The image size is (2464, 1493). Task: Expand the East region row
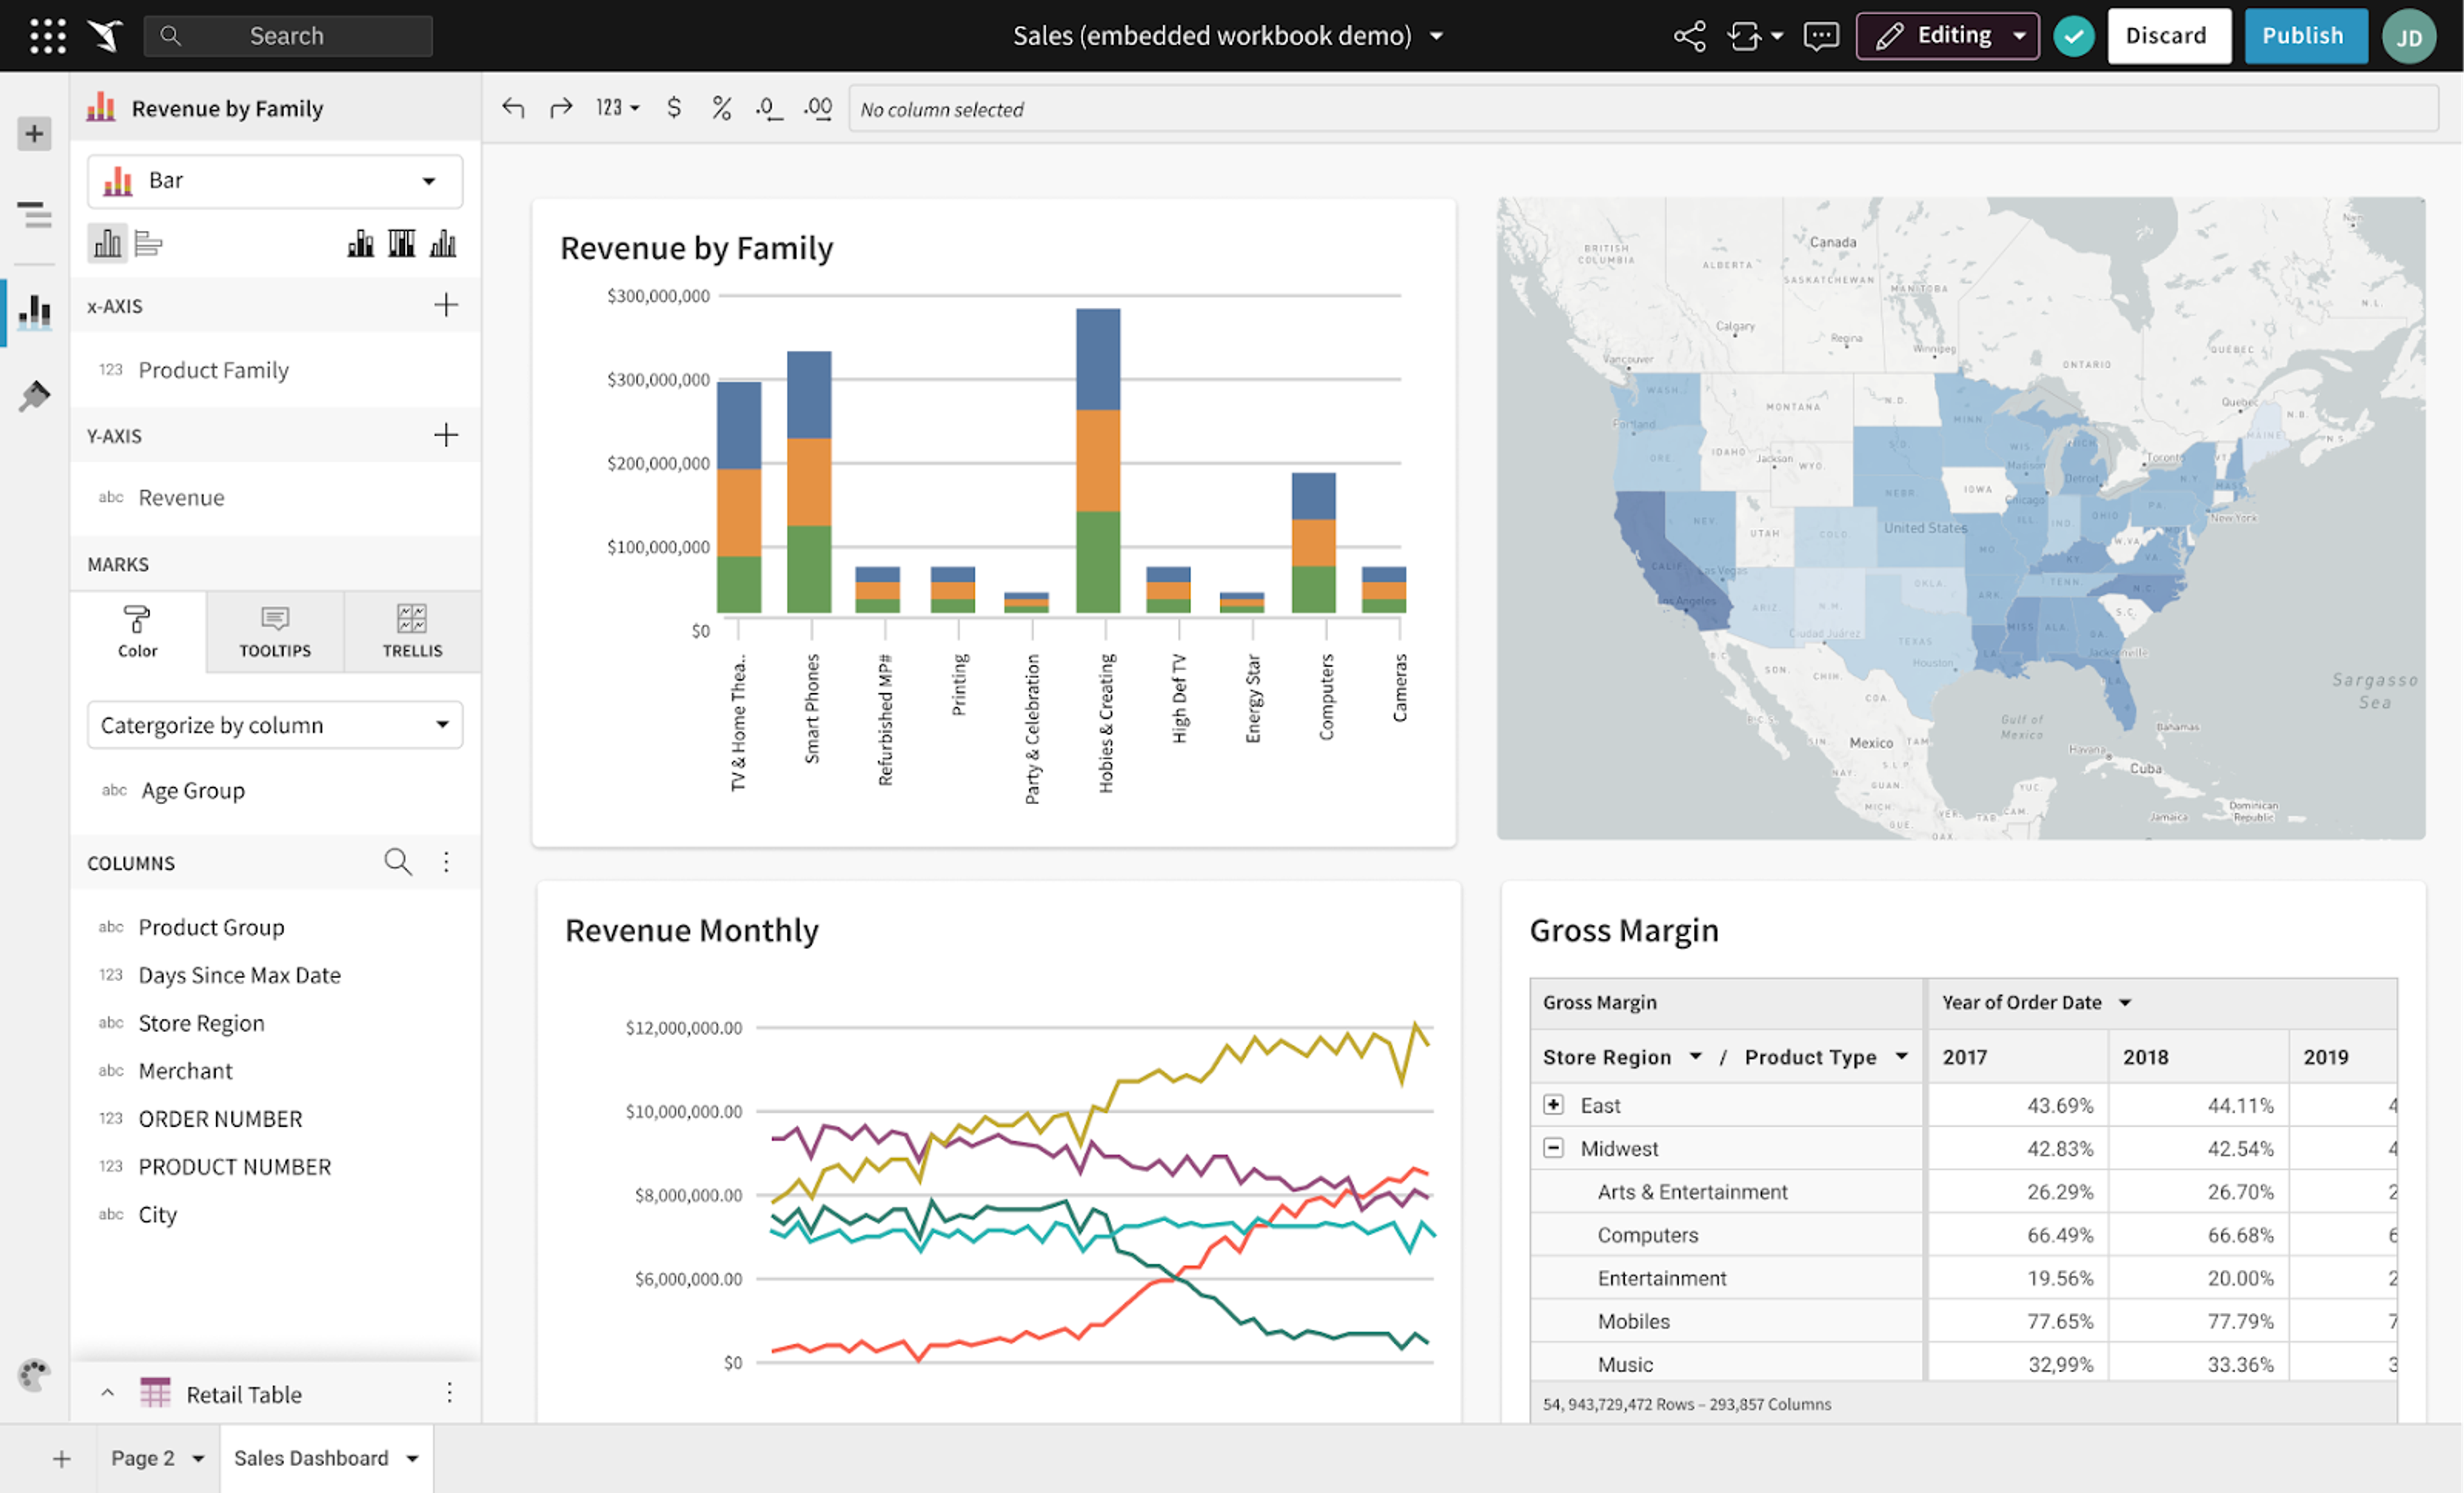1553,1104
